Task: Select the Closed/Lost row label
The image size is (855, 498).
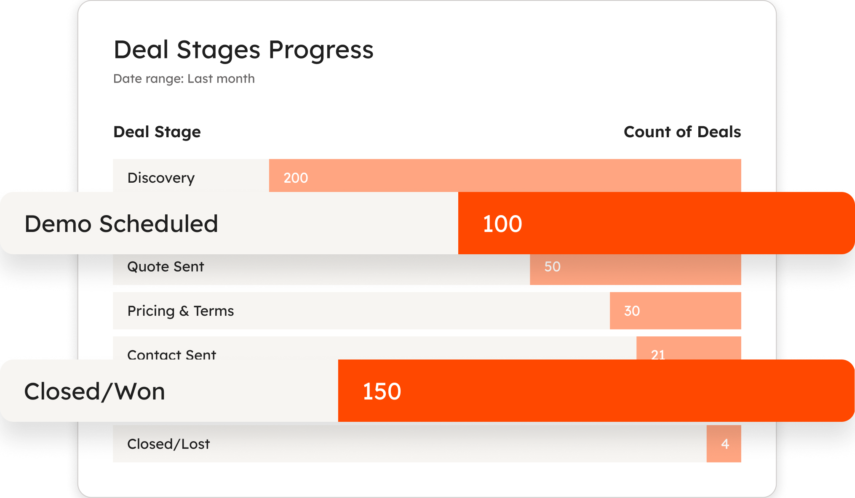Action: pyautogui.click(x=168, y=444)
